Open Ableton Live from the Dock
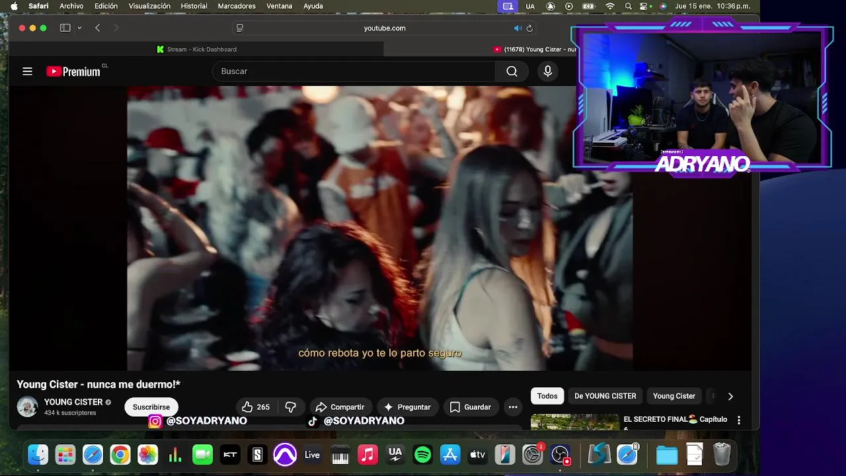846x476 pixels. pos(313,455)
